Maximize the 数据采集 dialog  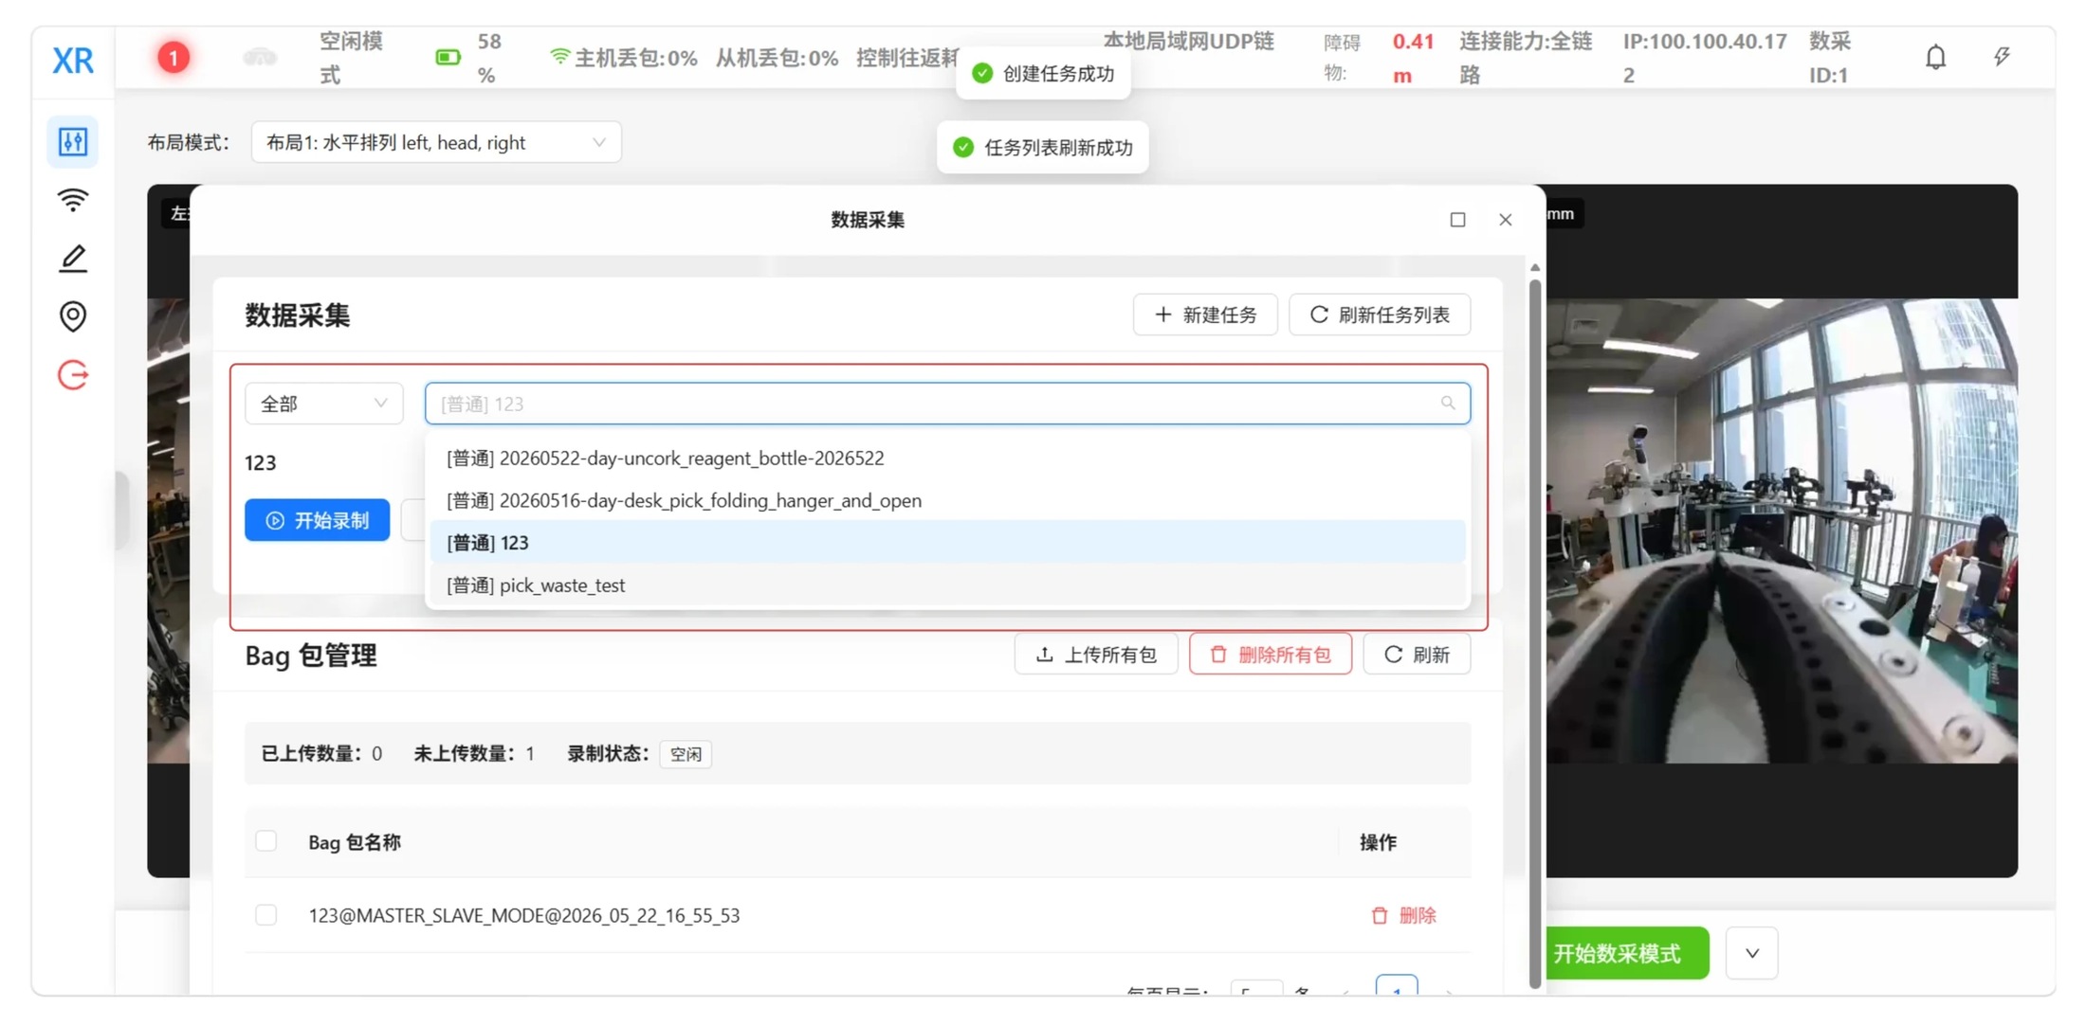(x=1457, y=220)
